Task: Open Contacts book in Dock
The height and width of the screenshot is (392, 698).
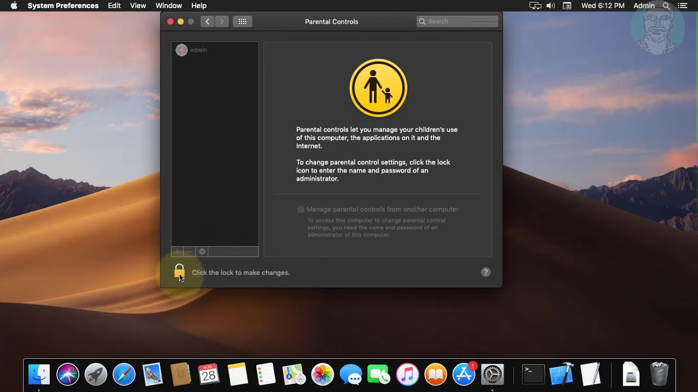Action: pyautogui.click(x=180, y=375)
